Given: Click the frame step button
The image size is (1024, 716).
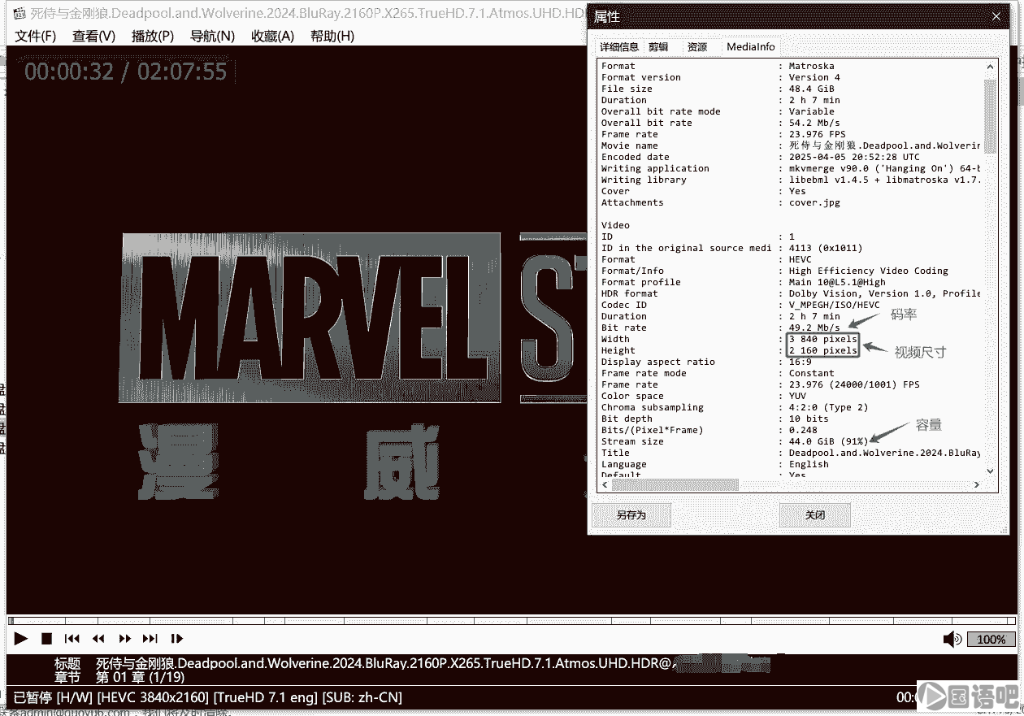Looking at the screenshot, I should tap(177, 639).
